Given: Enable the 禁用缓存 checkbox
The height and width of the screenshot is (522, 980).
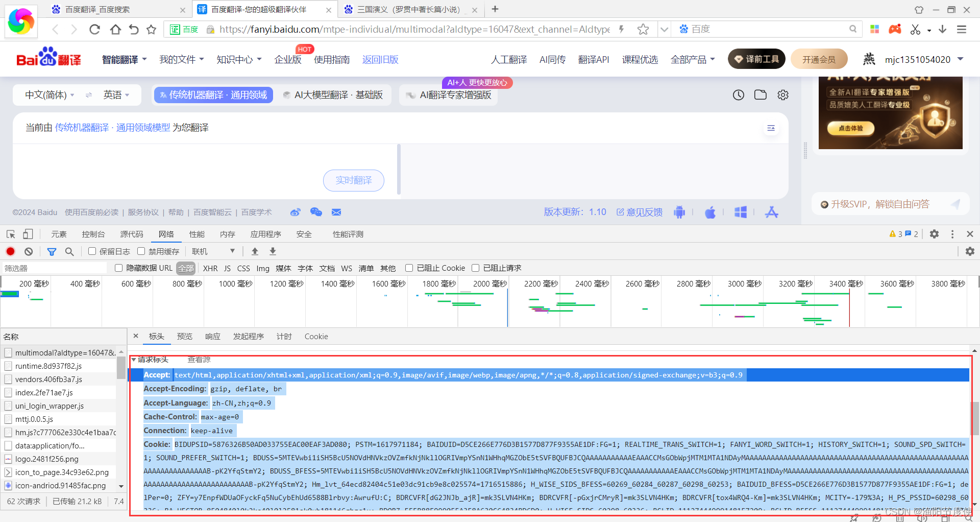Looking at the screenshot, I should [141, 251].
